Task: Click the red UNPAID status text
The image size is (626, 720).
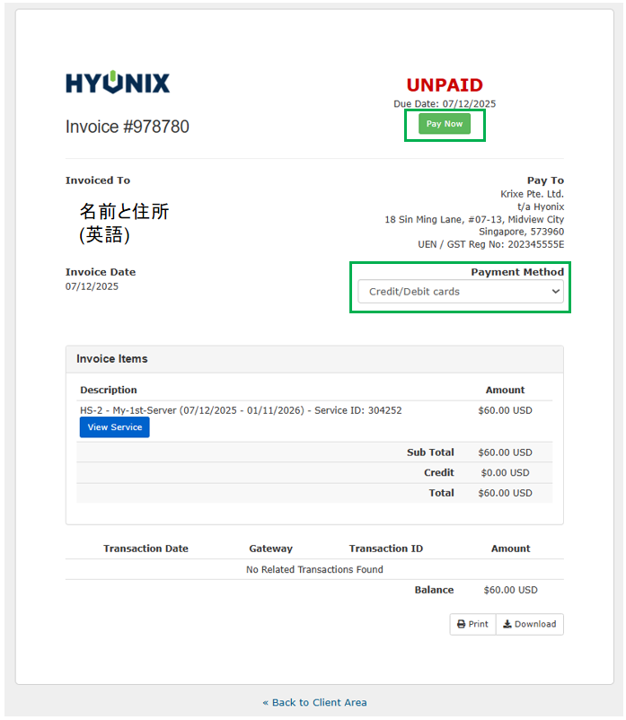Action: point(444,85)
